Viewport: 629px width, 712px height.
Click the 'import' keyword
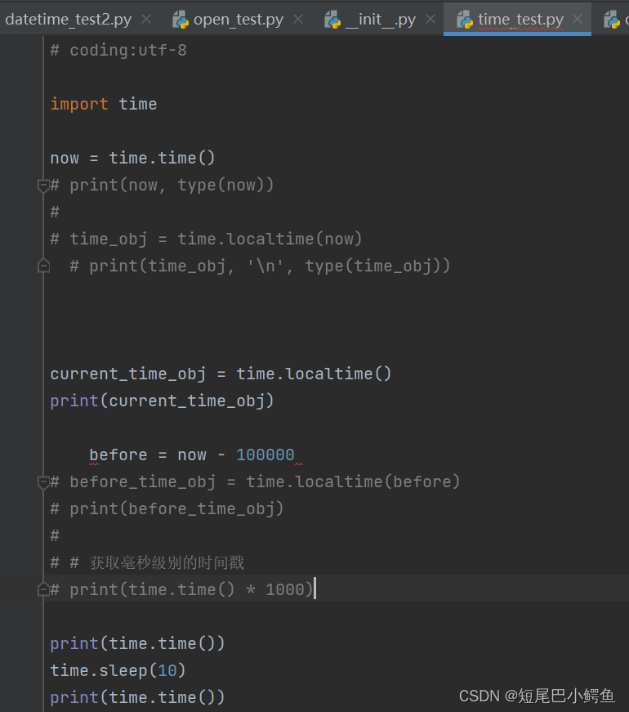click(x=79, y=104)
